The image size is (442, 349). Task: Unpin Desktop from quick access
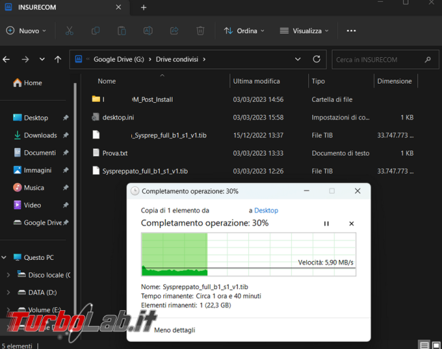tap(66, 118)
